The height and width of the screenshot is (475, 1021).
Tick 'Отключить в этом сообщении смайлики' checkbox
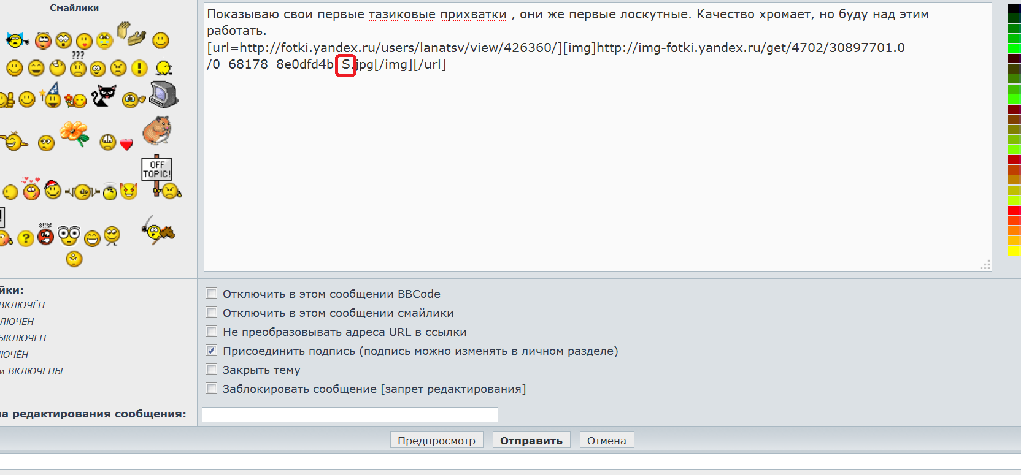point(212,313)
